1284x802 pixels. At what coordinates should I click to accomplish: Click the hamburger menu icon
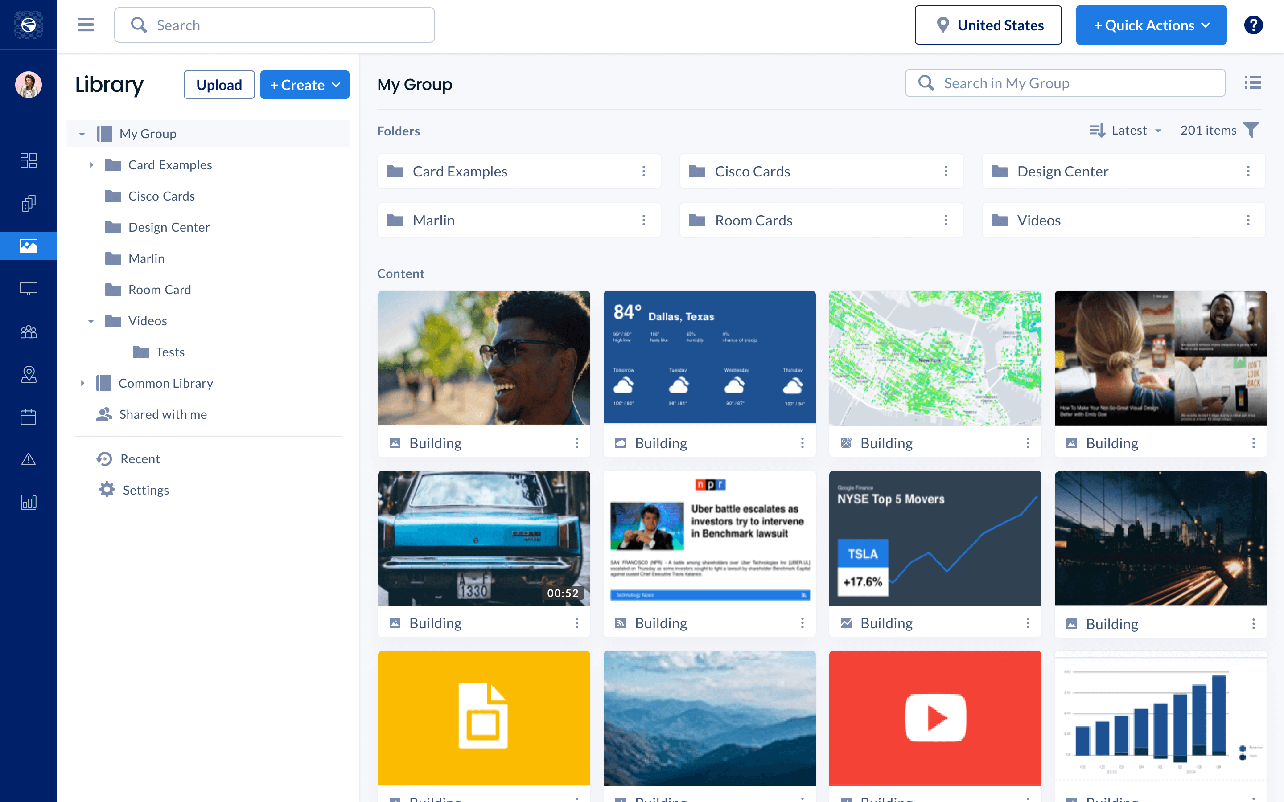pos(86,25)
